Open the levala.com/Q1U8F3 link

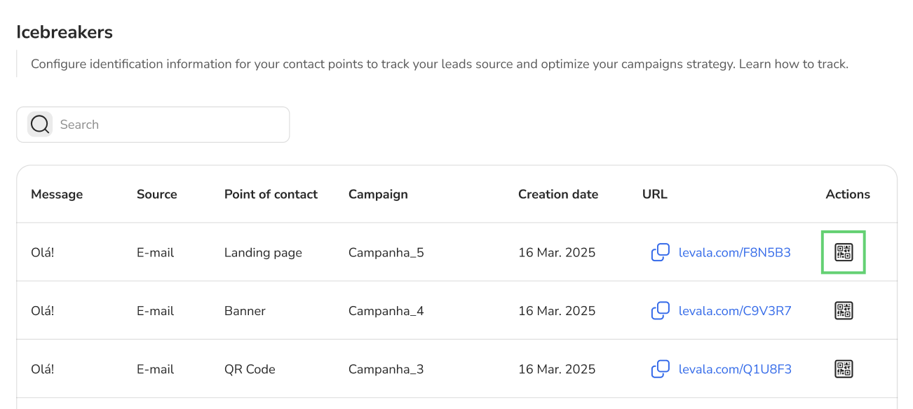[x=734, y=369]
